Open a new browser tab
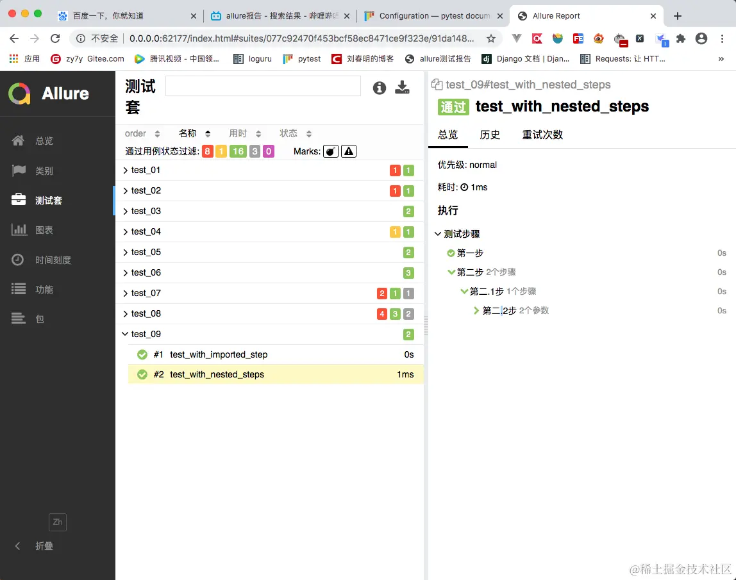The width and height of the screenshot is (736, 580). 677,16
